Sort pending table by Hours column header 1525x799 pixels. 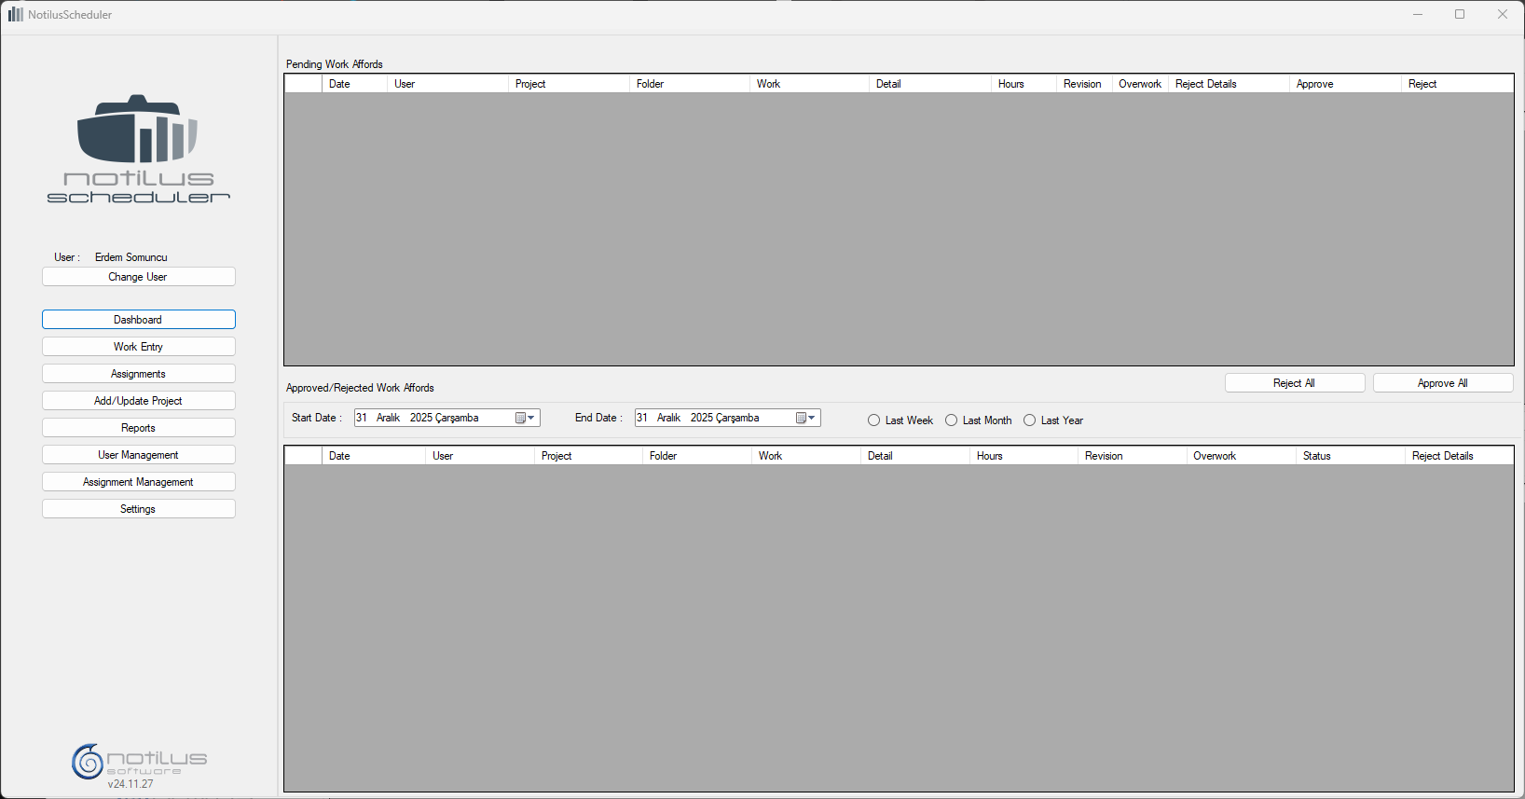click(1011, 84)
